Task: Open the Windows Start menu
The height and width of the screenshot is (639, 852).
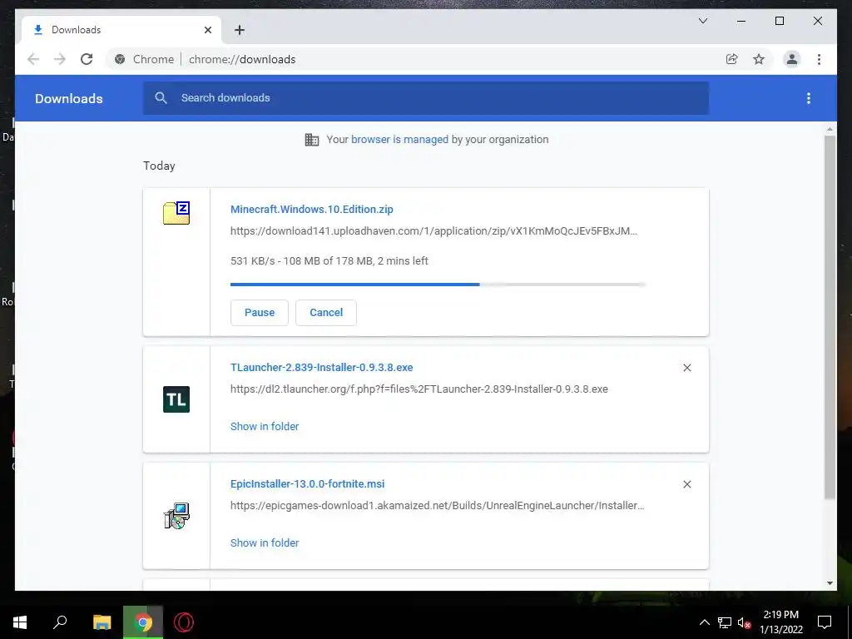Action: (20, 622)
